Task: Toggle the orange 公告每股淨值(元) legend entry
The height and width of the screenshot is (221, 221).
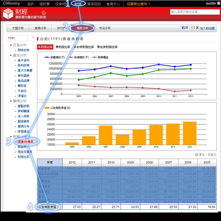Action: point(57,108)
